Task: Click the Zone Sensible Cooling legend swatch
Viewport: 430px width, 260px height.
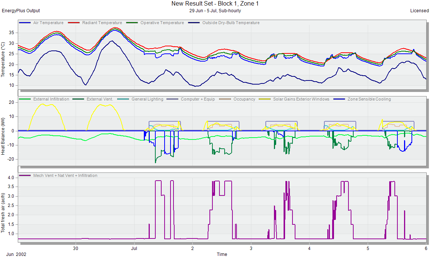Action: tap(339, 99)
